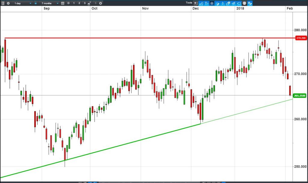Image resolution: width=308 pixels, height=183 pixels.
Task: Select saved layout 5
Action: tap(95, 3)
